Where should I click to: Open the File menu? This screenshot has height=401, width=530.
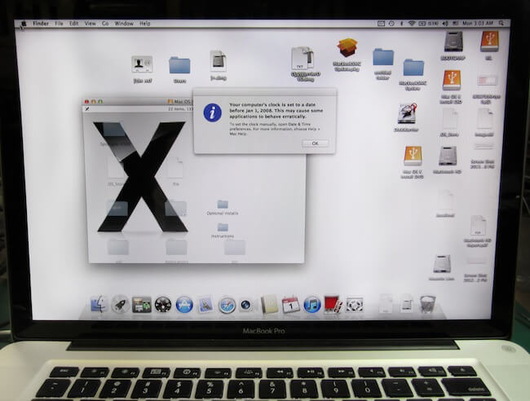pos(59,24)
